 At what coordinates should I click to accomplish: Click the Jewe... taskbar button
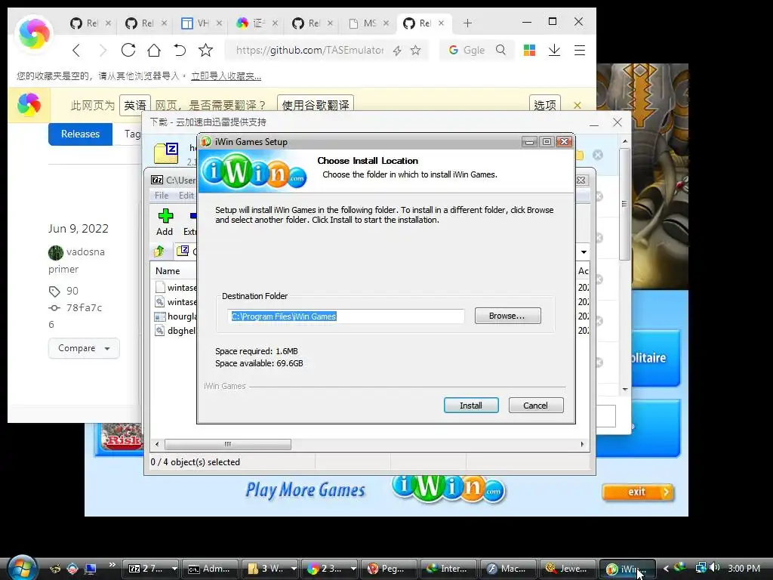568,569
